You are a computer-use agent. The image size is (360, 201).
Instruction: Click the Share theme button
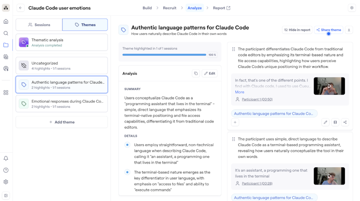point(329,30)
